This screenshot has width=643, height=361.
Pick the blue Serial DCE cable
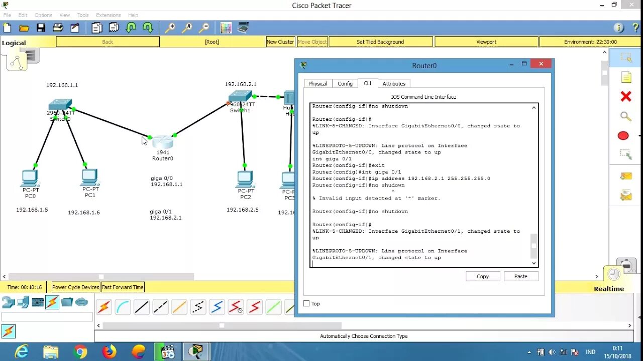pyautogui.click(x=217, y=307)
